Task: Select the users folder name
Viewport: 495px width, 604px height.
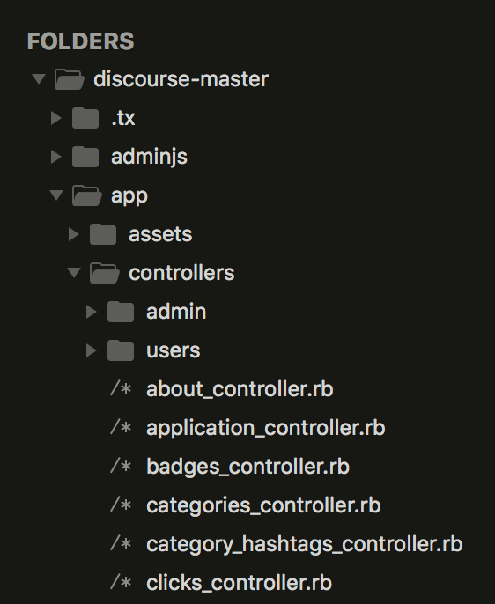Action: point(173,350)
